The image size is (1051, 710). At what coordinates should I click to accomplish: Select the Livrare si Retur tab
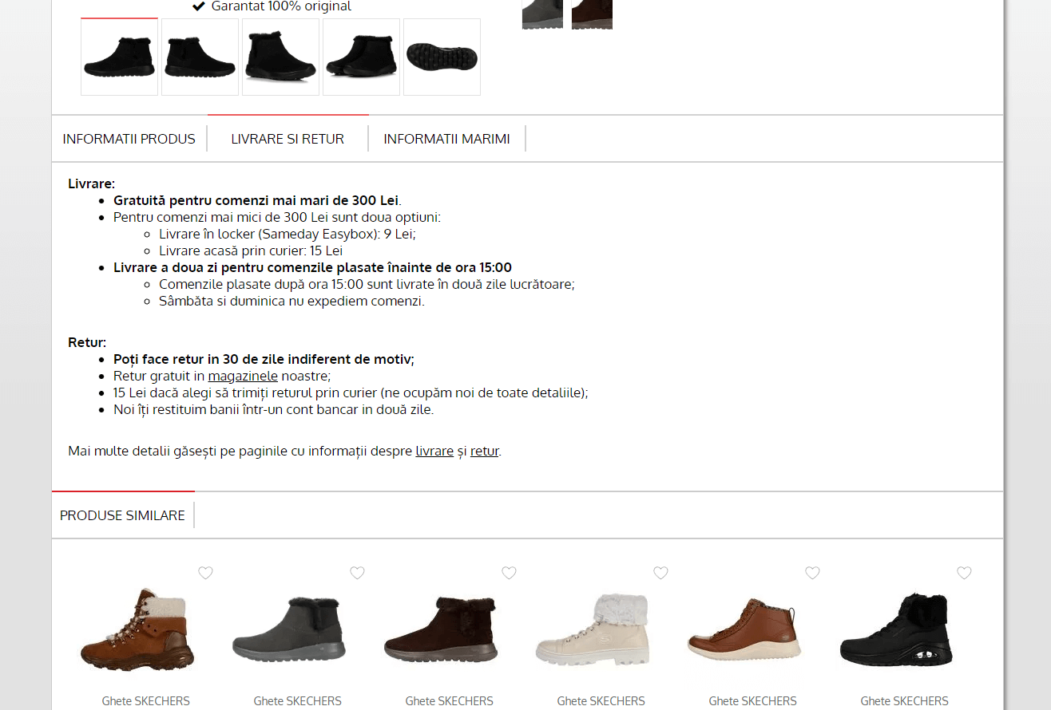(x=288, y=139)
